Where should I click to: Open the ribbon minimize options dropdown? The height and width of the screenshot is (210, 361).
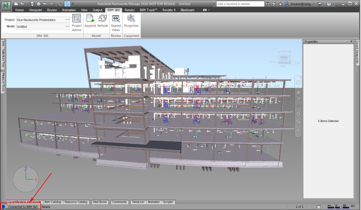(209, 10)
